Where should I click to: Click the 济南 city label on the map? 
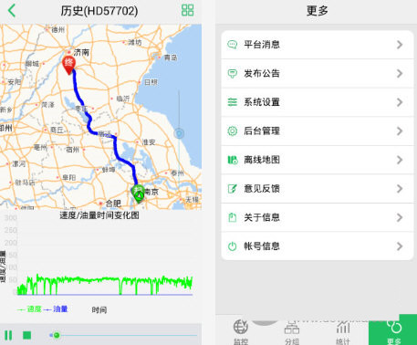tap(81, 52)
